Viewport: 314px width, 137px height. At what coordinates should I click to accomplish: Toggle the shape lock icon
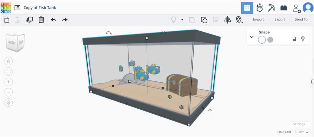294,39
